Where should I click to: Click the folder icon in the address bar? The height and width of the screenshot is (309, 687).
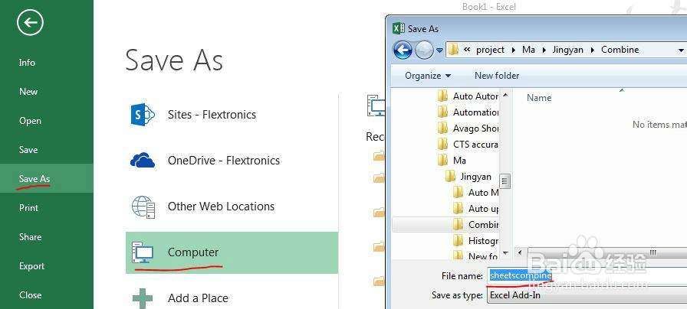point(453,50)
